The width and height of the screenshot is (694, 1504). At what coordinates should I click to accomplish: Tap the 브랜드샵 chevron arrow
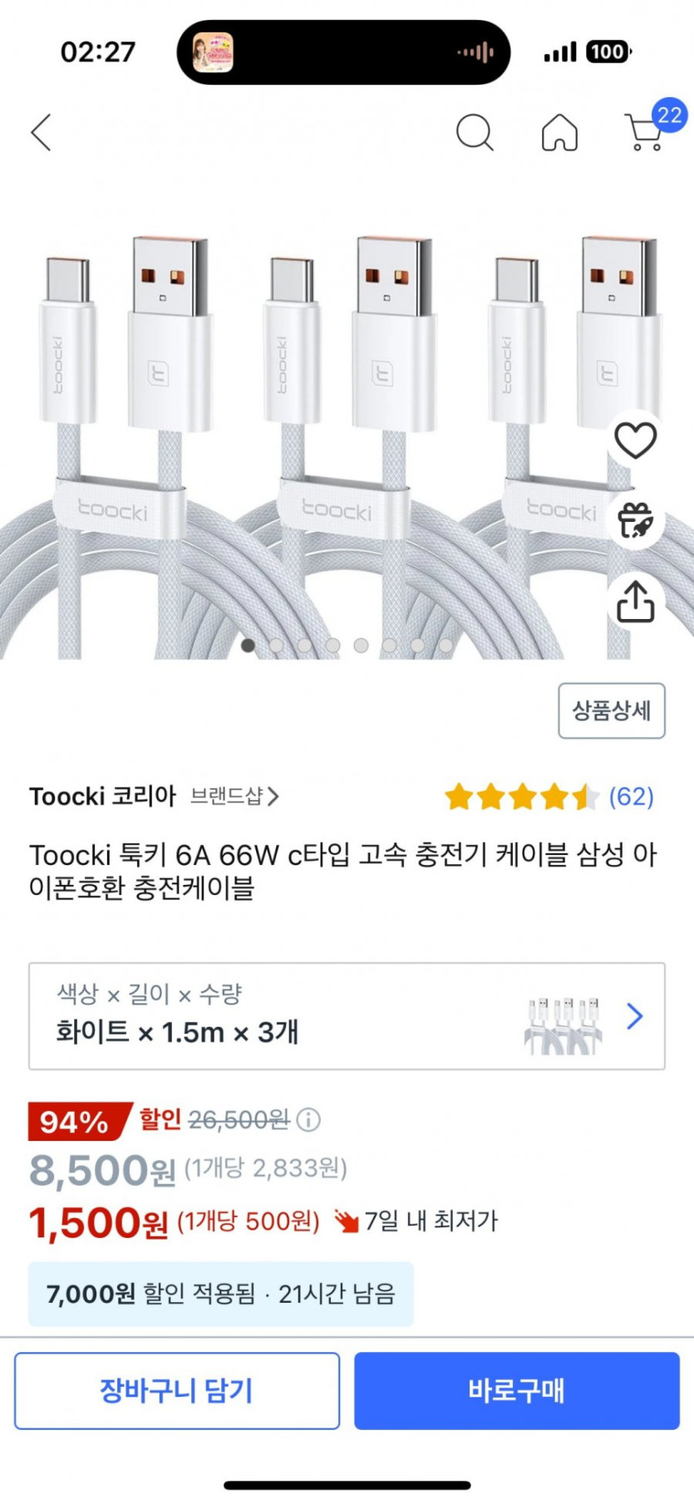[x=273, y=797]
